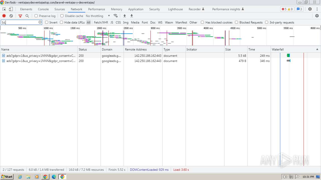Switch to first Chrome taskbar window

(x=45, y=177)
